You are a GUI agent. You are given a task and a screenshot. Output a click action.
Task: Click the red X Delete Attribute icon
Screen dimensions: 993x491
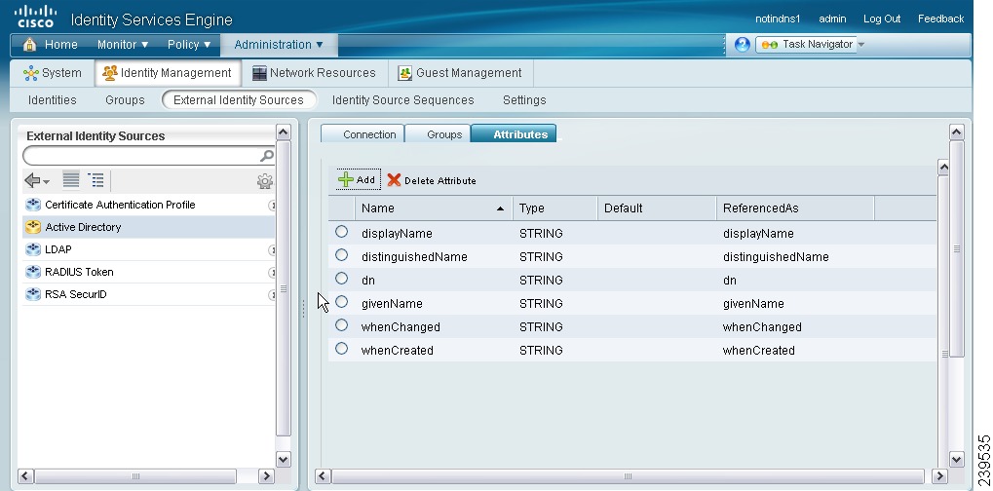pyautogui.click(x=394, y=181)
